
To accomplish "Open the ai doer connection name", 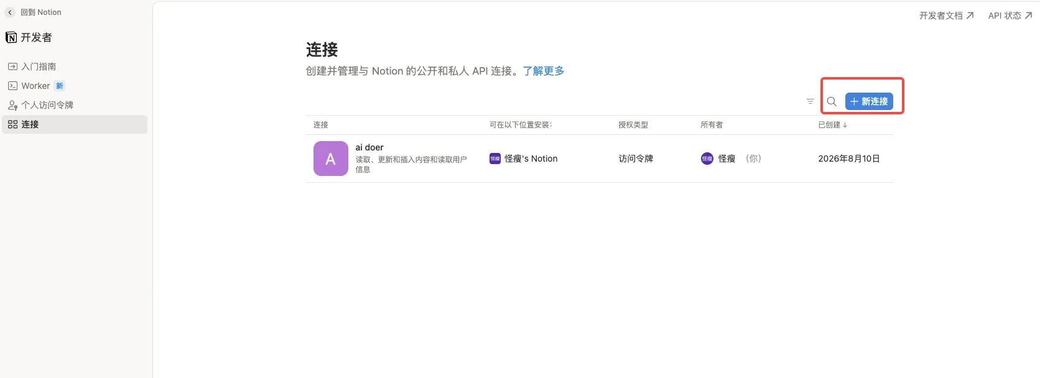I will tap(369, 147).
